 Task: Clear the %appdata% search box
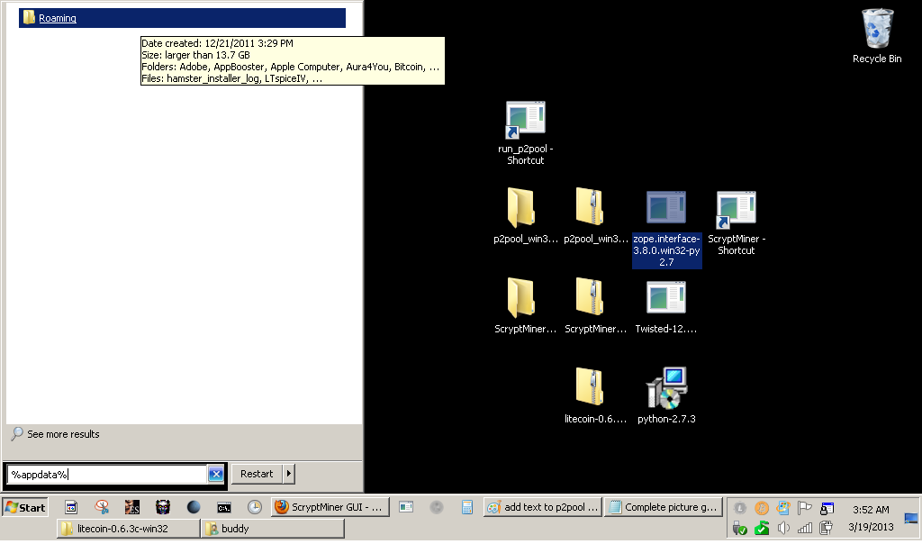click(x=216, y=474)
